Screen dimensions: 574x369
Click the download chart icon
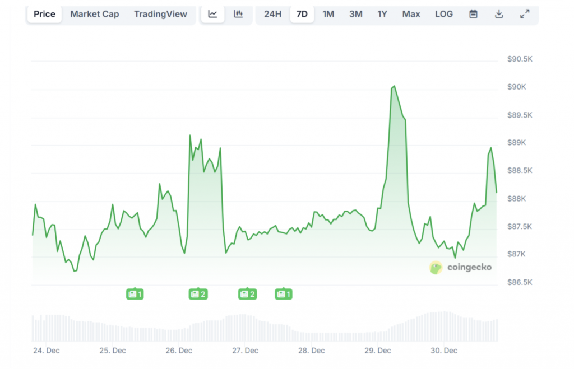(x=499, y=14)
